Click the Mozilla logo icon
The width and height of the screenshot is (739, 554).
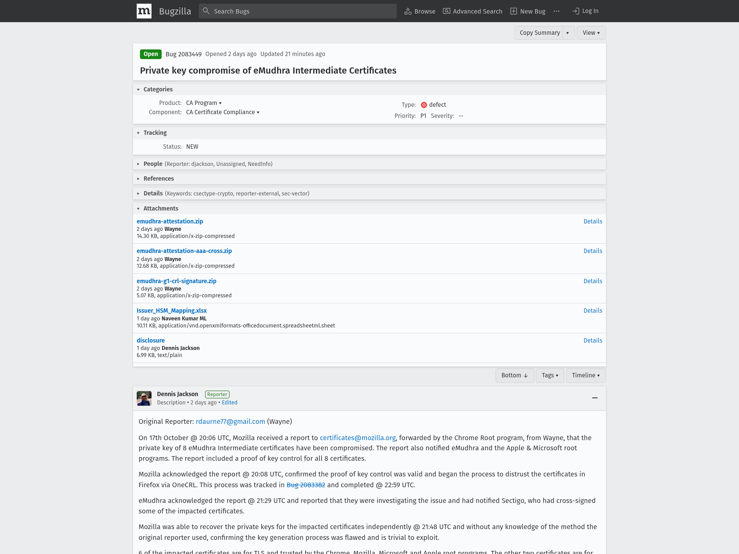(x=144, y=11)
